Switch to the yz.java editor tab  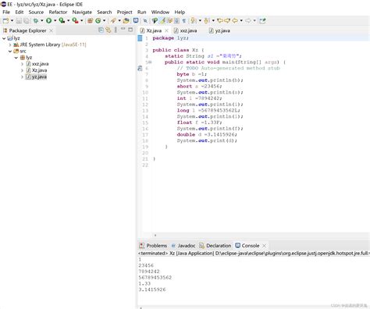pyautogui.click(x=219, y=30)
